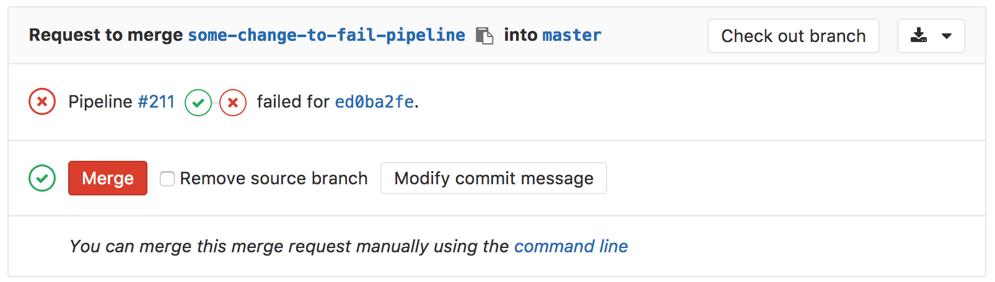
Task: Copy the source branch name to clipboard
Action: [x=484, y=36]
